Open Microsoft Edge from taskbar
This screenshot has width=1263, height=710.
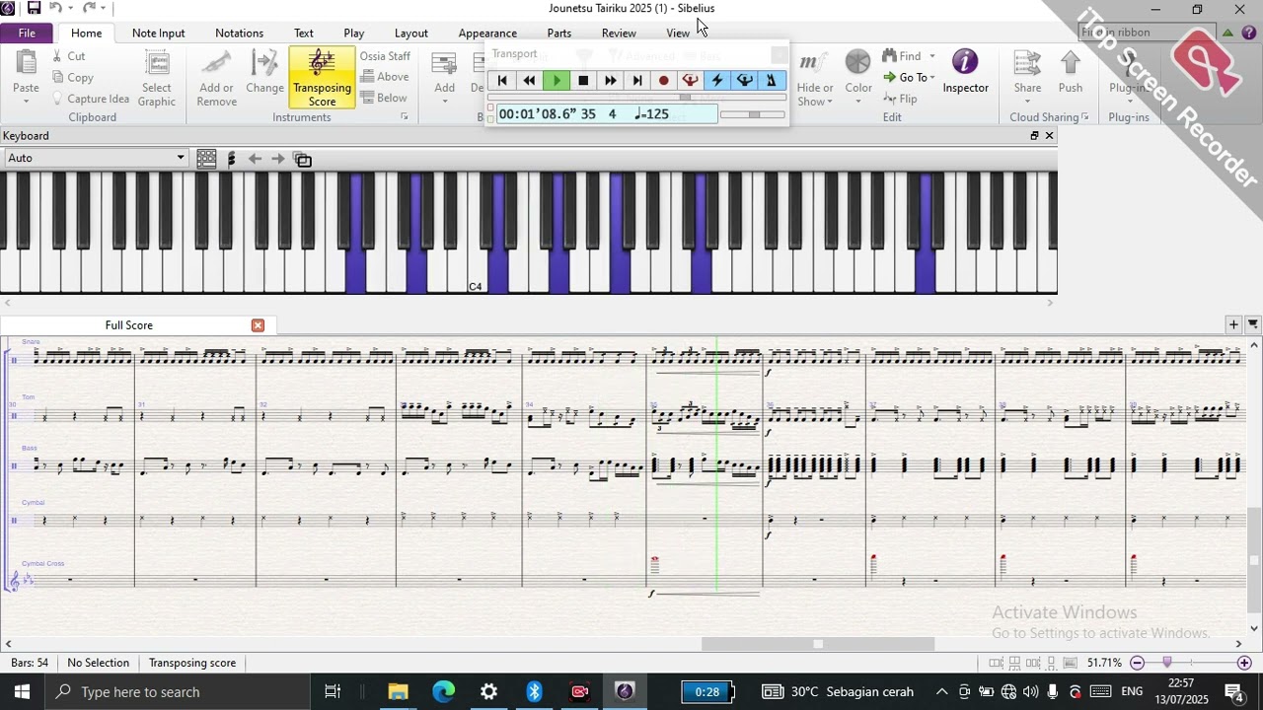pos(443,692)
